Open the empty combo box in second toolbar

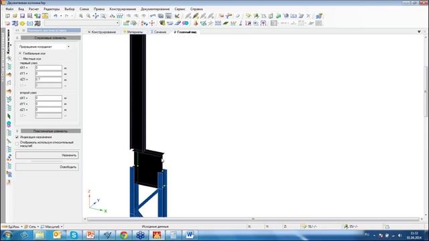click(x=82, y=23)
